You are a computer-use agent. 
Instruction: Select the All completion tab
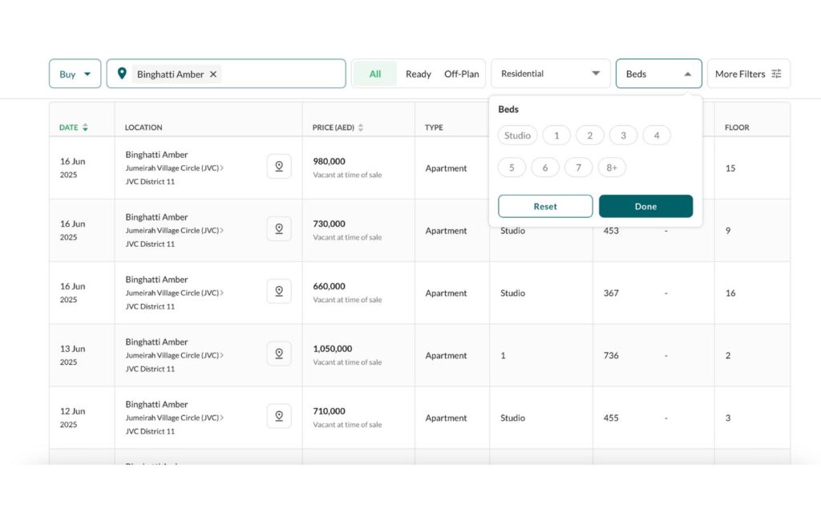point(375,74)
